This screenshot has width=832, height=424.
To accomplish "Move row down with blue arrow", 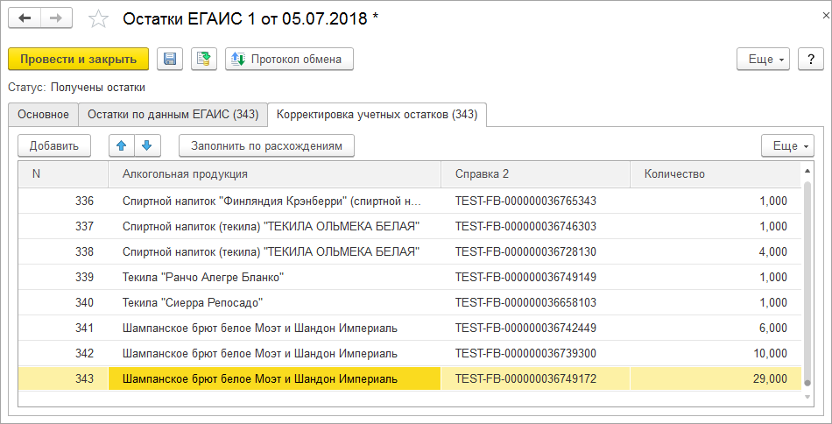I will point(146,145).
